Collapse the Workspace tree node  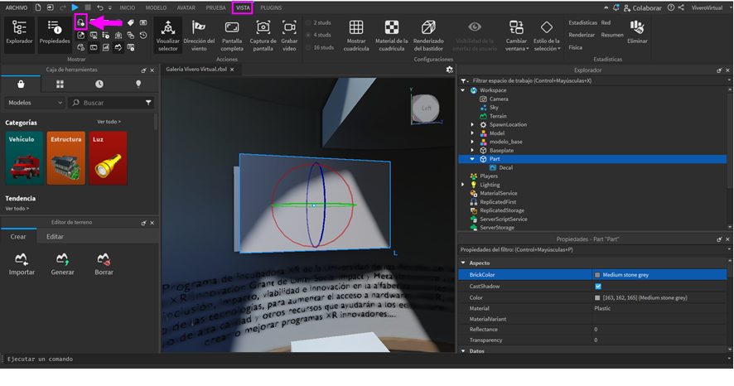coord(465,90)
